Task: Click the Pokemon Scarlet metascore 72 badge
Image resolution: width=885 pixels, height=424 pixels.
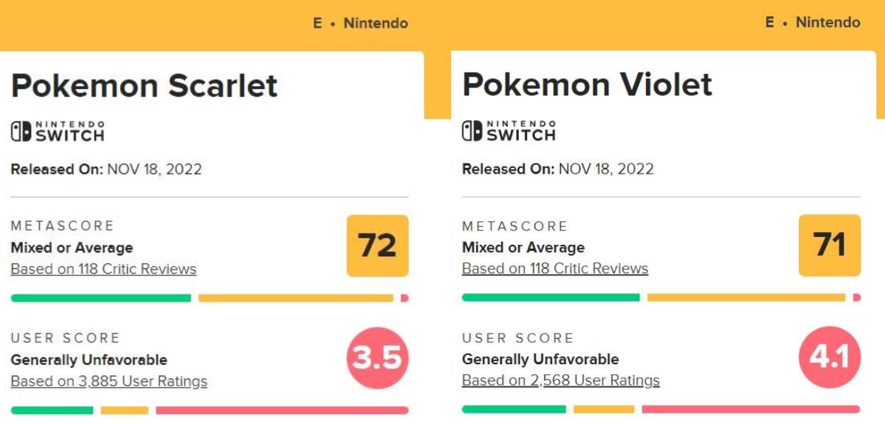Action: (x=377, y=245)
